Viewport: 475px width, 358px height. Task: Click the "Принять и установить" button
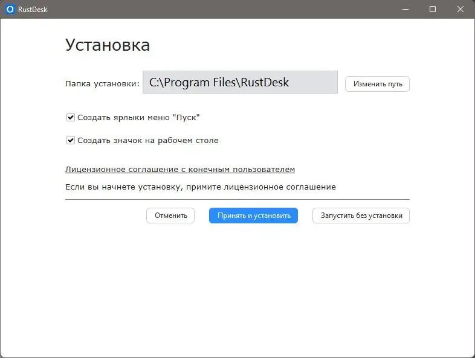[254, 216]
